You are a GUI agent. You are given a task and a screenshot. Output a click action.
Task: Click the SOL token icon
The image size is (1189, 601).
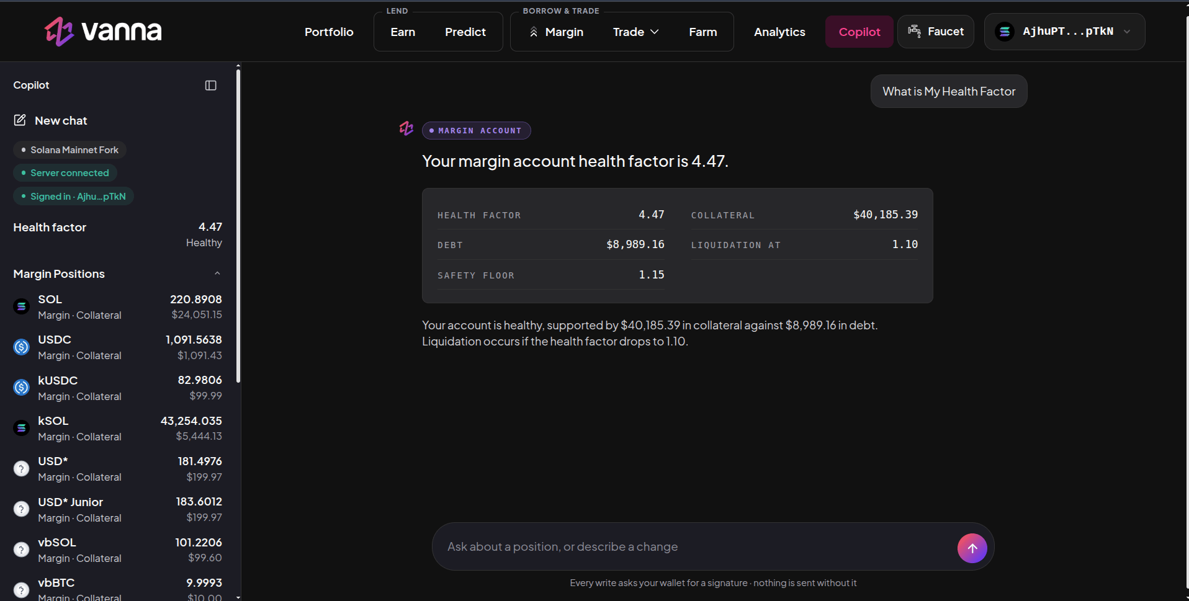[22, 306]
